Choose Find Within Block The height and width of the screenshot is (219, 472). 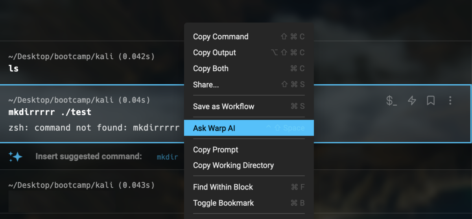249,187
